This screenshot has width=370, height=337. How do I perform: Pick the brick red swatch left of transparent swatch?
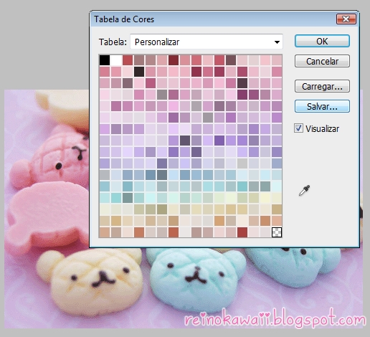coord(242,232)
